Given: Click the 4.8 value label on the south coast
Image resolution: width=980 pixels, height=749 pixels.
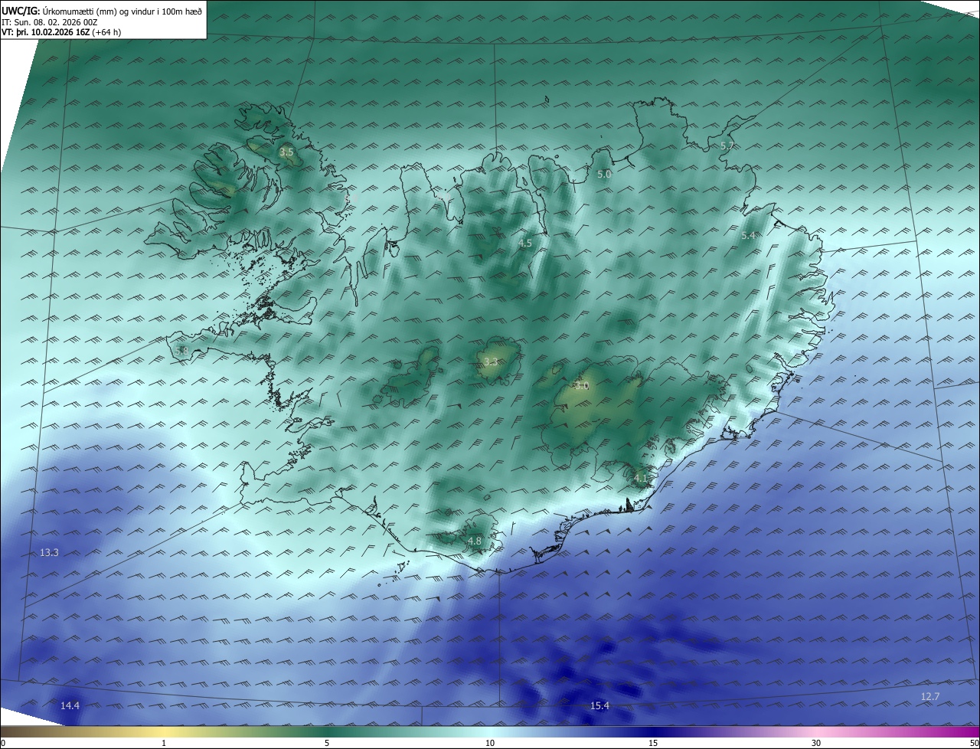Looking at the screenshot, I should [x=475, y=541].
